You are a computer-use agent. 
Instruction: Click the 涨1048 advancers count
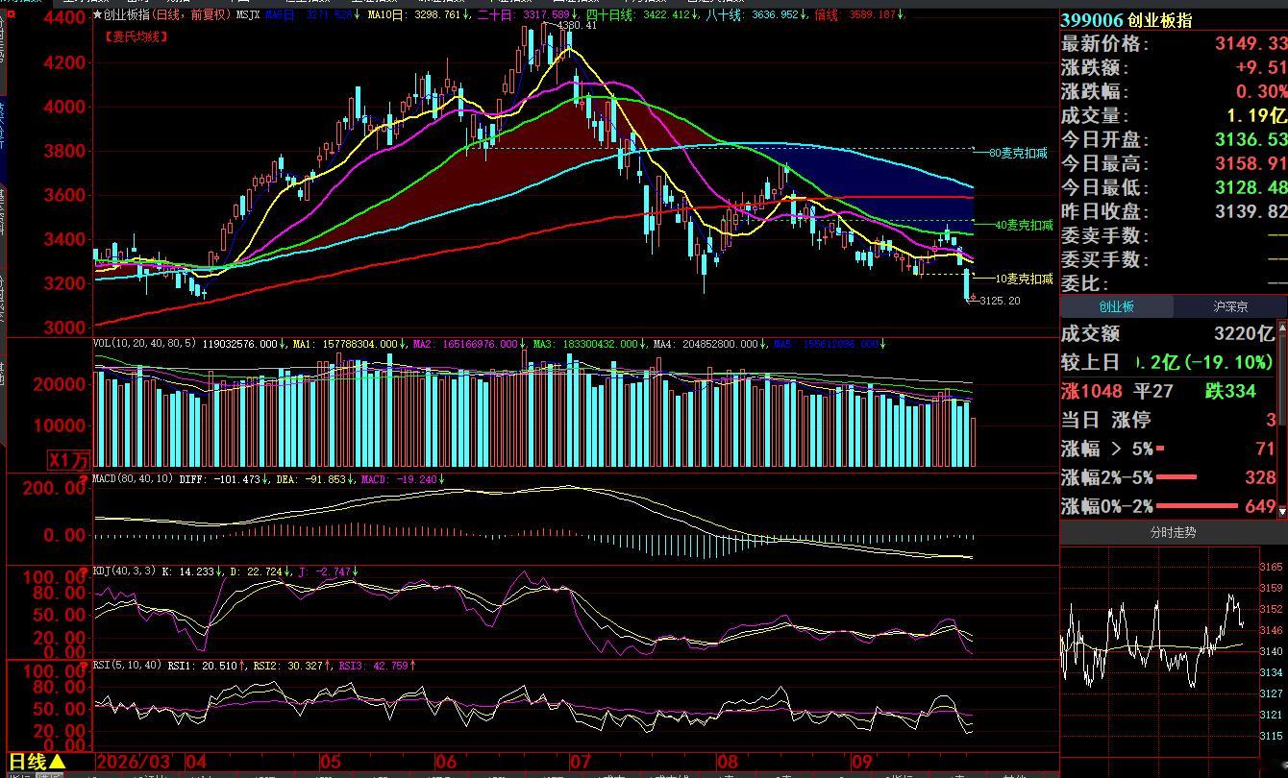point(1092,391)
